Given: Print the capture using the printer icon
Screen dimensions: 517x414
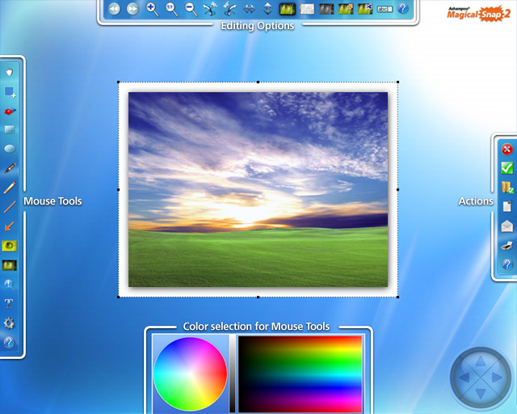Looking at the screenshot, I should [x=507, y=245].
